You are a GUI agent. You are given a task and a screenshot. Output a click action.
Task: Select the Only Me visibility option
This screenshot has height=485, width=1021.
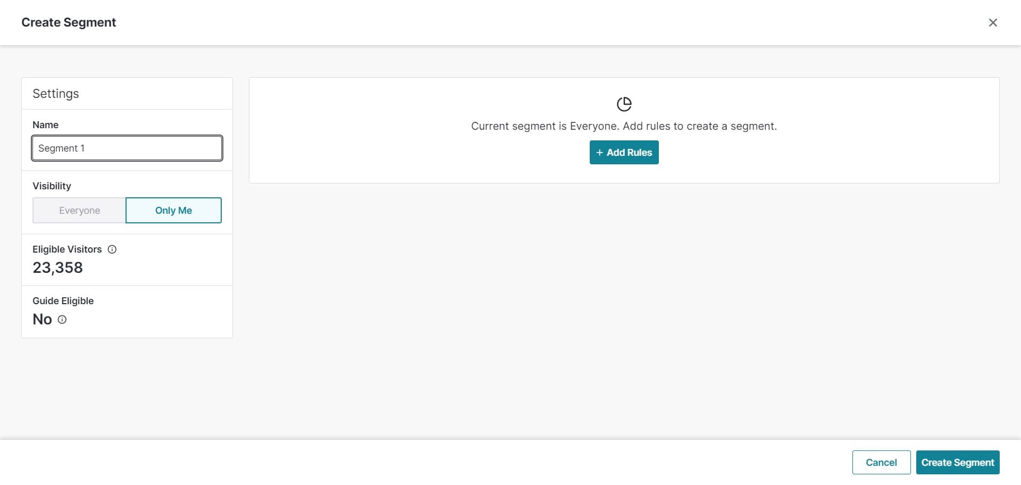[x=173, y=211]
